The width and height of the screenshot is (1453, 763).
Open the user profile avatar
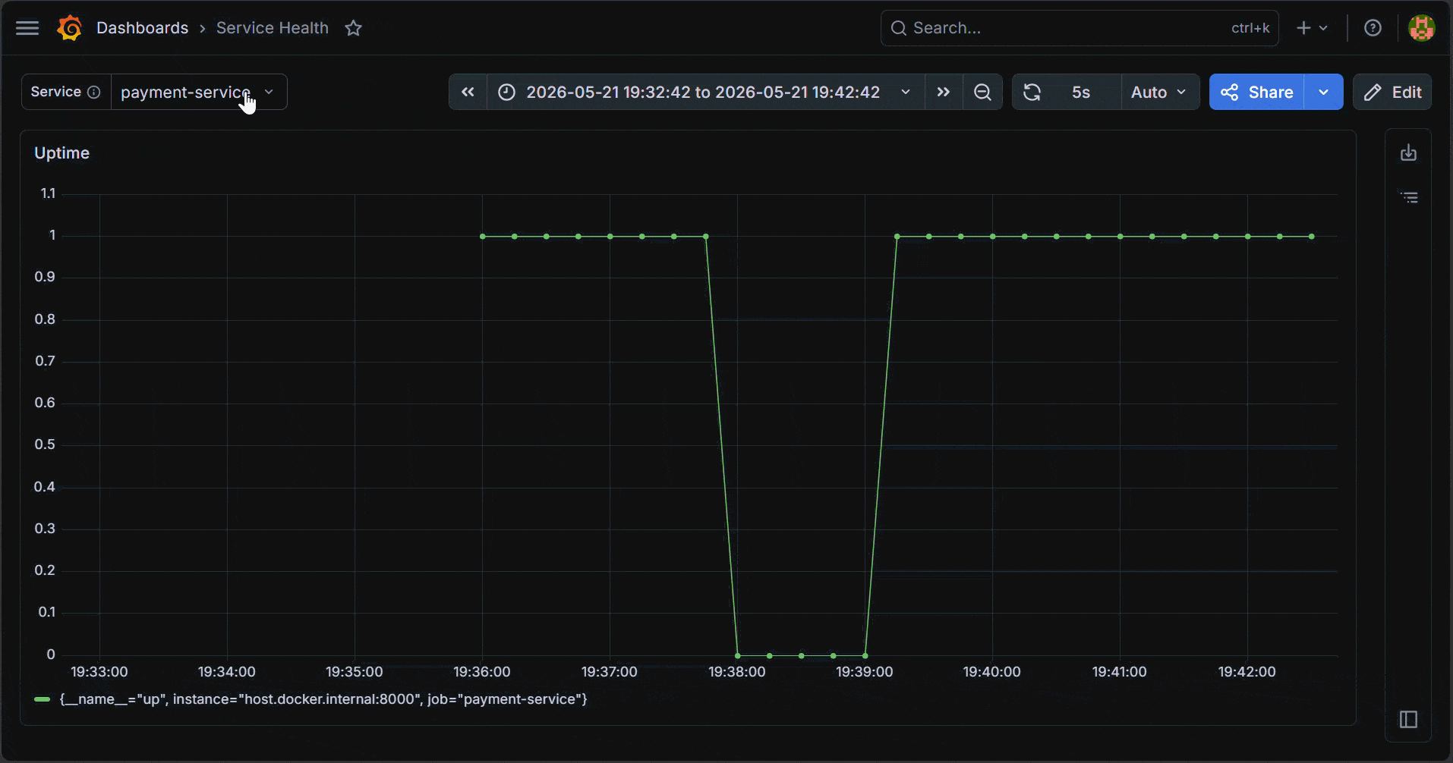tap(1421, 28)
